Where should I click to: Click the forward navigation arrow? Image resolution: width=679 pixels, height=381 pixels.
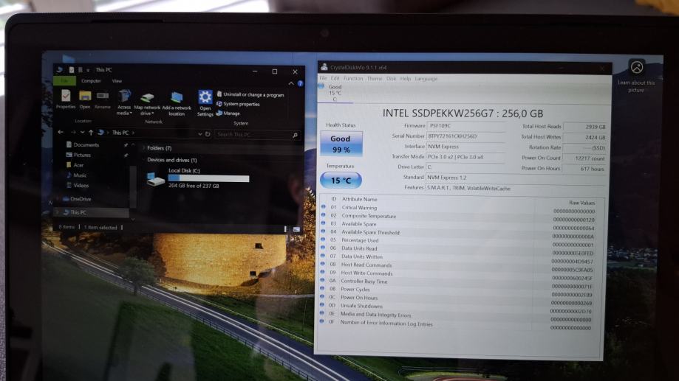click(x=72, y=132)
